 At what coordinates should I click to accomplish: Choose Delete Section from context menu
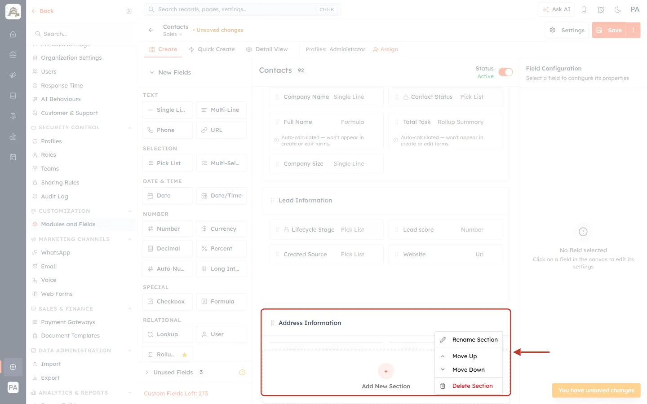pyautogui.click(x=469, y=386)
